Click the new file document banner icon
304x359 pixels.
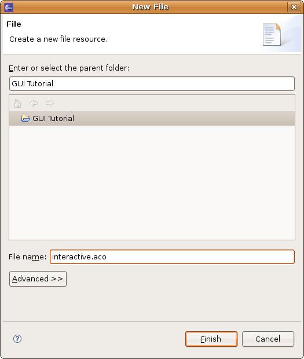point(272,34)
